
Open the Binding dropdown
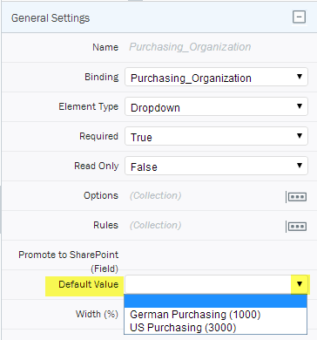click(216, 77)
